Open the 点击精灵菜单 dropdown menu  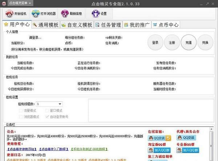17,3
